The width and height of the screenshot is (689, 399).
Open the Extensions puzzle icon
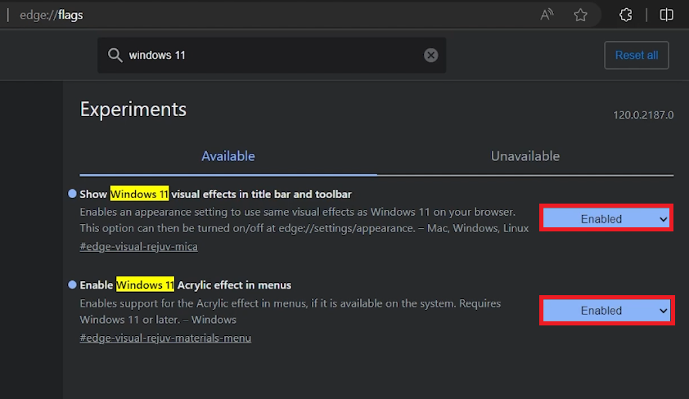pyautogui.click(x=626, y=15)
